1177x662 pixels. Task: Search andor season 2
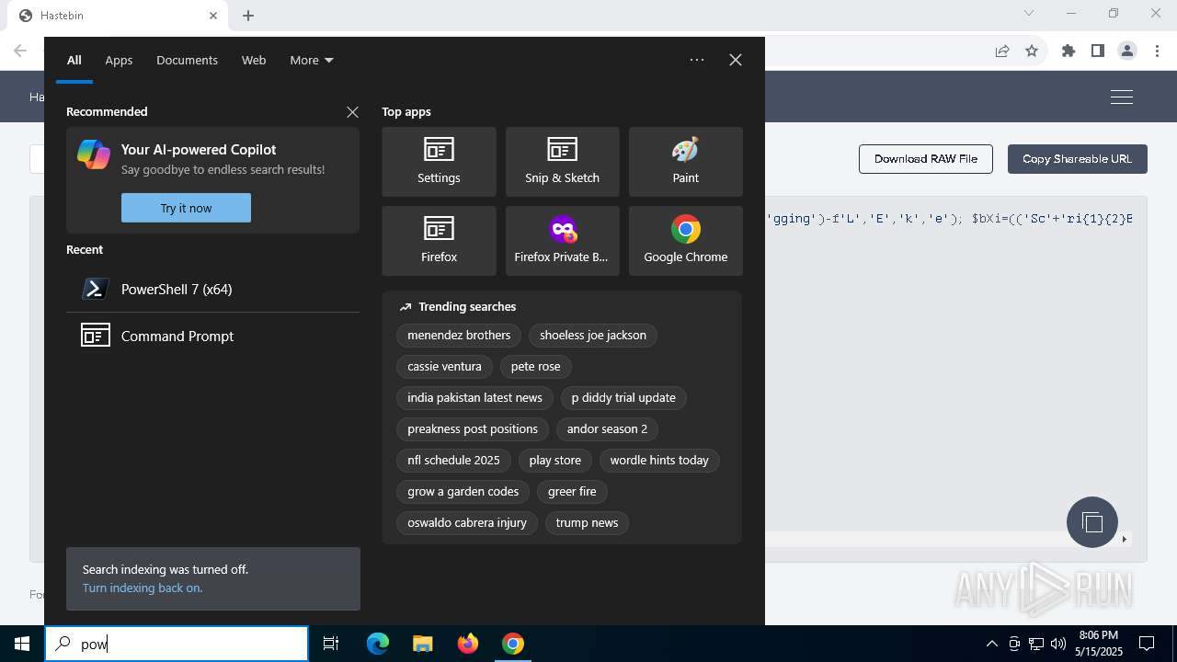click(607, 429)
